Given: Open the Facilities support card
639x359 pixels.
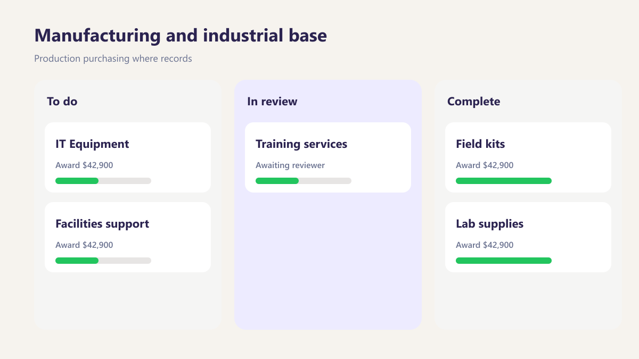Looking at the screenshot, I should pyautogui.click(x=128, y=237).
